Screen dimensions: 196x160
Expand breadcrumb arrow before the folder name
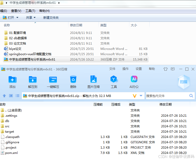click(x=7, y=3)
